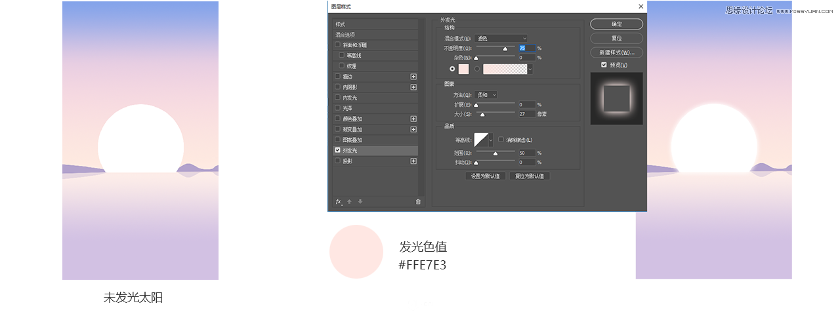The height and width of the screenshot is (314, 840).
Task: Click the 大小 size value field
Action: (526, 114)
